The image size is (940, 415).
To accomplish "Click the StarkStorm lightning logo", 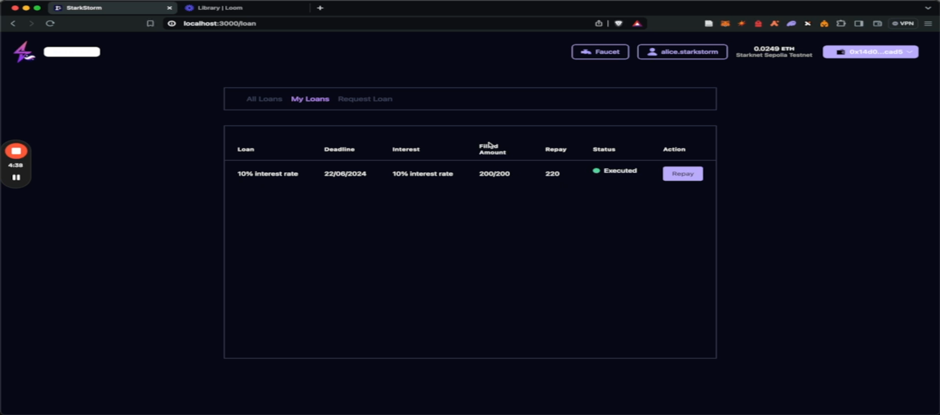I will [x=23, y=52].
